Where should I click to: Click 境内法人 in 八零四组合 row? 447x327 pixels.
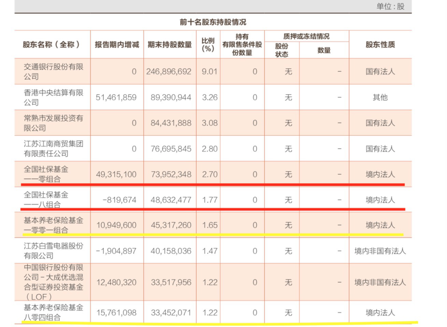tap(380, 313)
